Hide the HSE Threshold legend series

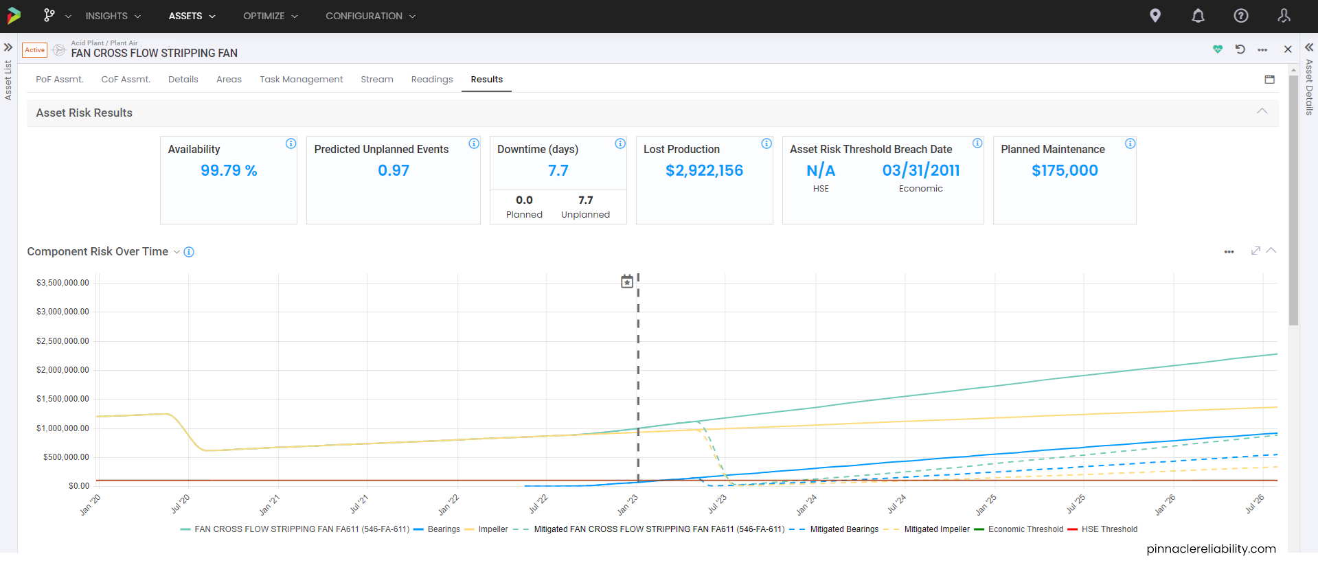(x=1109, y=529)
